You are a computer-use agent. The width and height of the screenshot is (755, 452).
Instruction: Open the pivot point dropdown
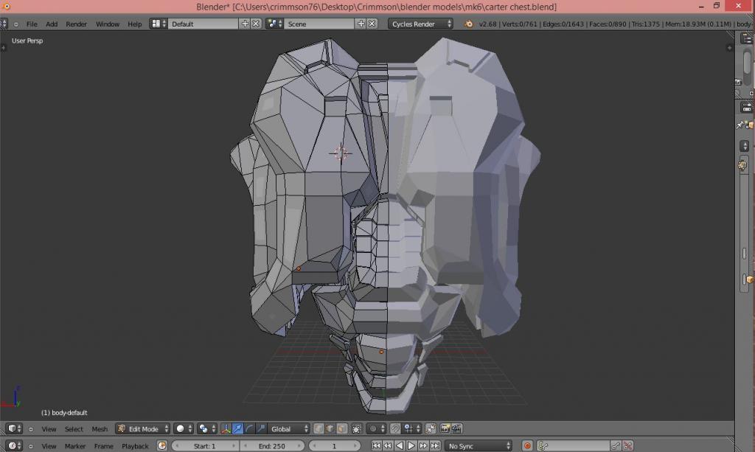click(x=207, y=428)
